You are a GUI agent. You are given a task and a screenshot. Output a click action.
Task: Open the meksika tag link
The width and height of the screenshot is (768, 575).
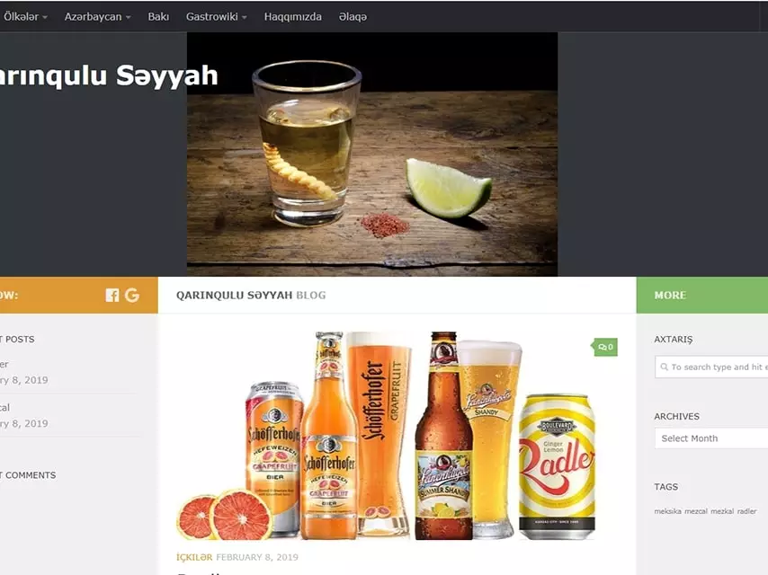pyautogui.click(x=667, y=511)
